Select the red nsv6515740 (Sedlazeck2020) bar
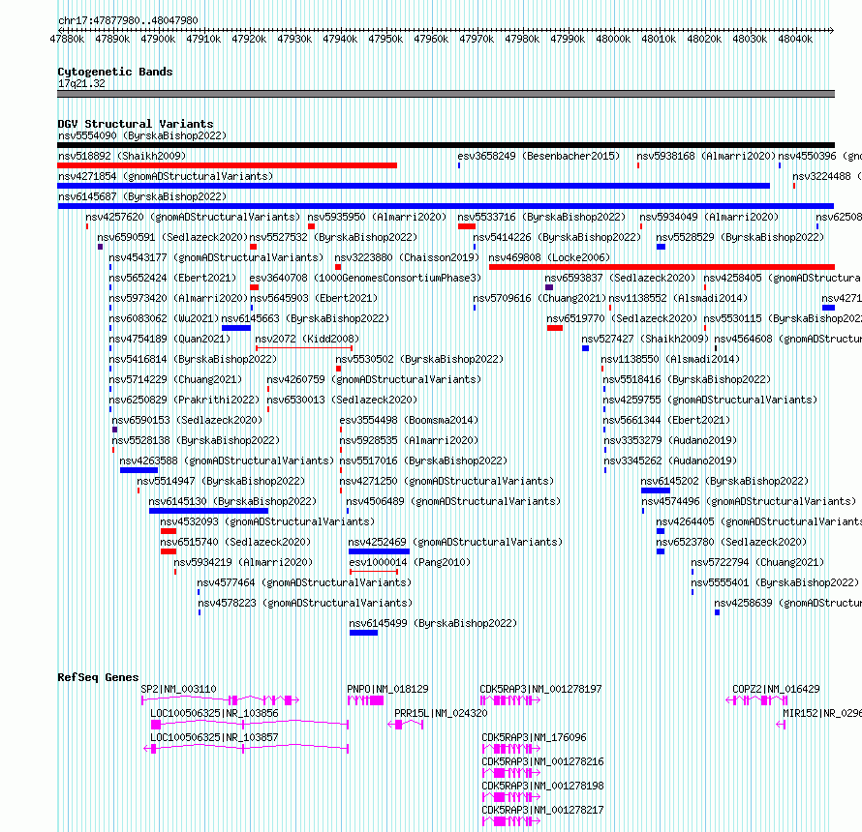Screen dimensions: 862x832 (x=169, y=551)
